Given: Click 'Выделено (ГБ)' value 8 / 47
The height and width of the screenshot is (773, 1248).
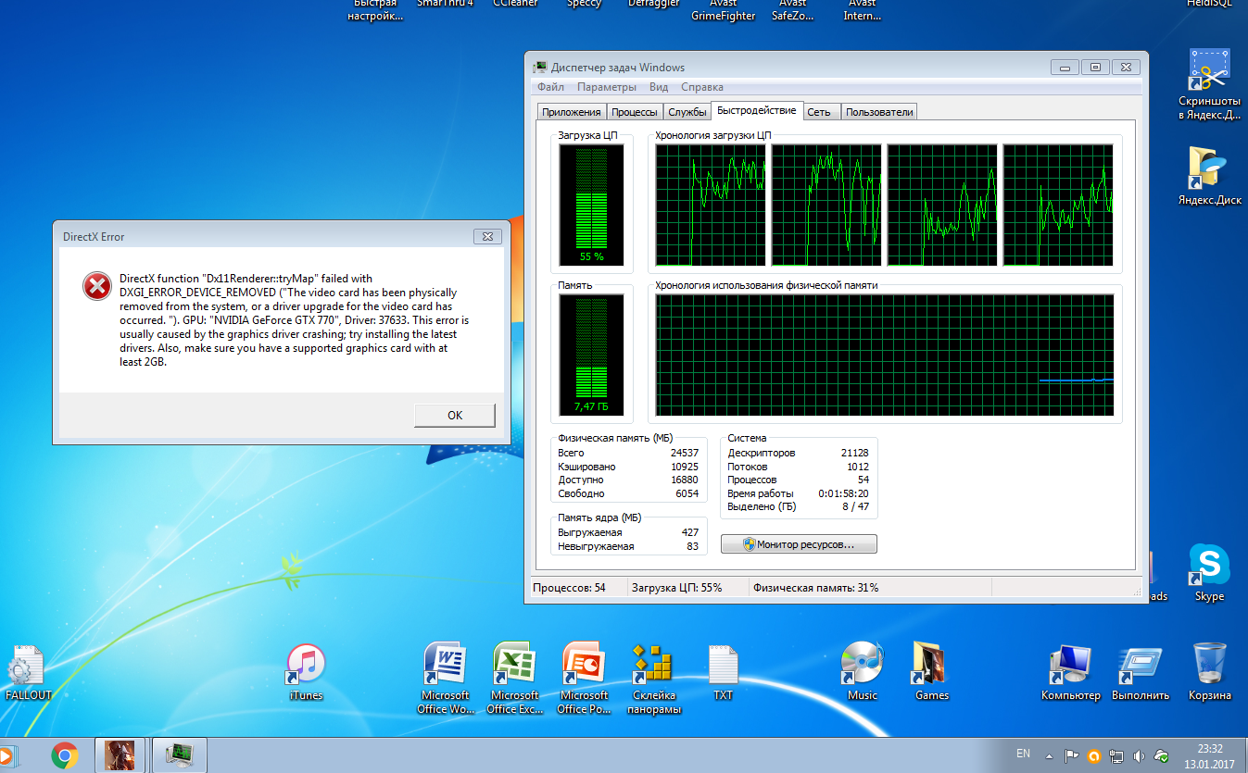Looking at the screenshot, I should point(856,506).
